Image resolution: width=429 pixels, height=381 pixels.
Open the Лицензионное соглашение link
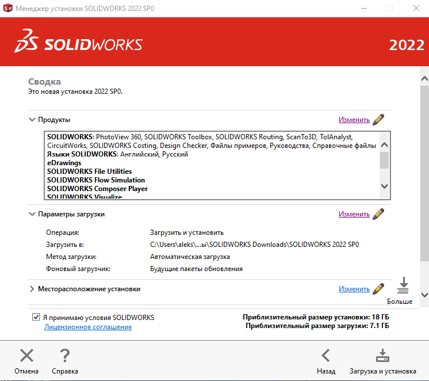coord(88,327)
